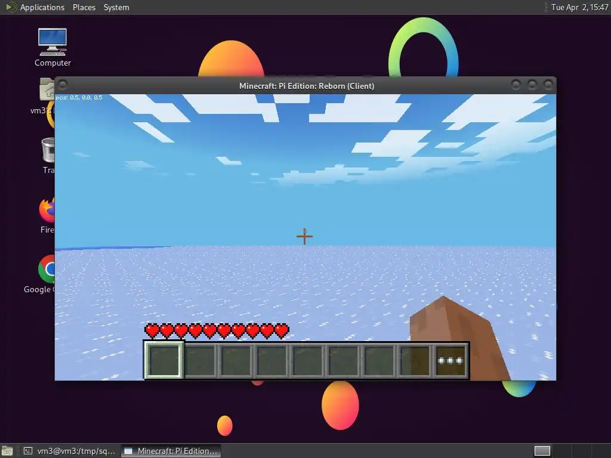Select the third hotbar slot
The image size is (611, 458).
pos(236,361)
